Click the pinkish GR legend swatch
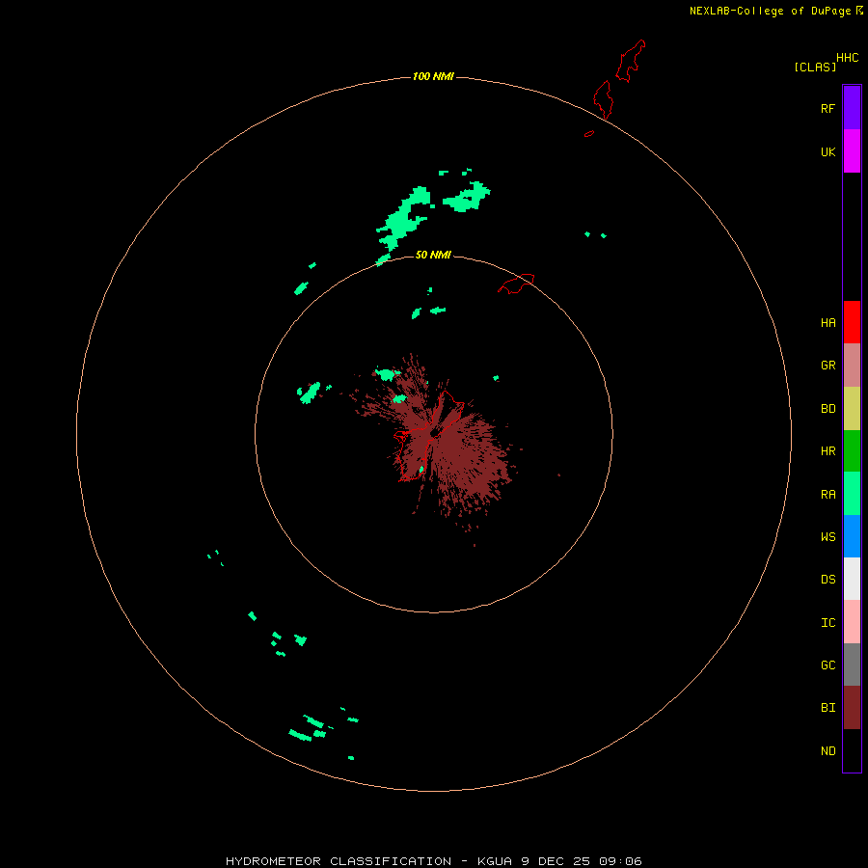 [852, 366]
